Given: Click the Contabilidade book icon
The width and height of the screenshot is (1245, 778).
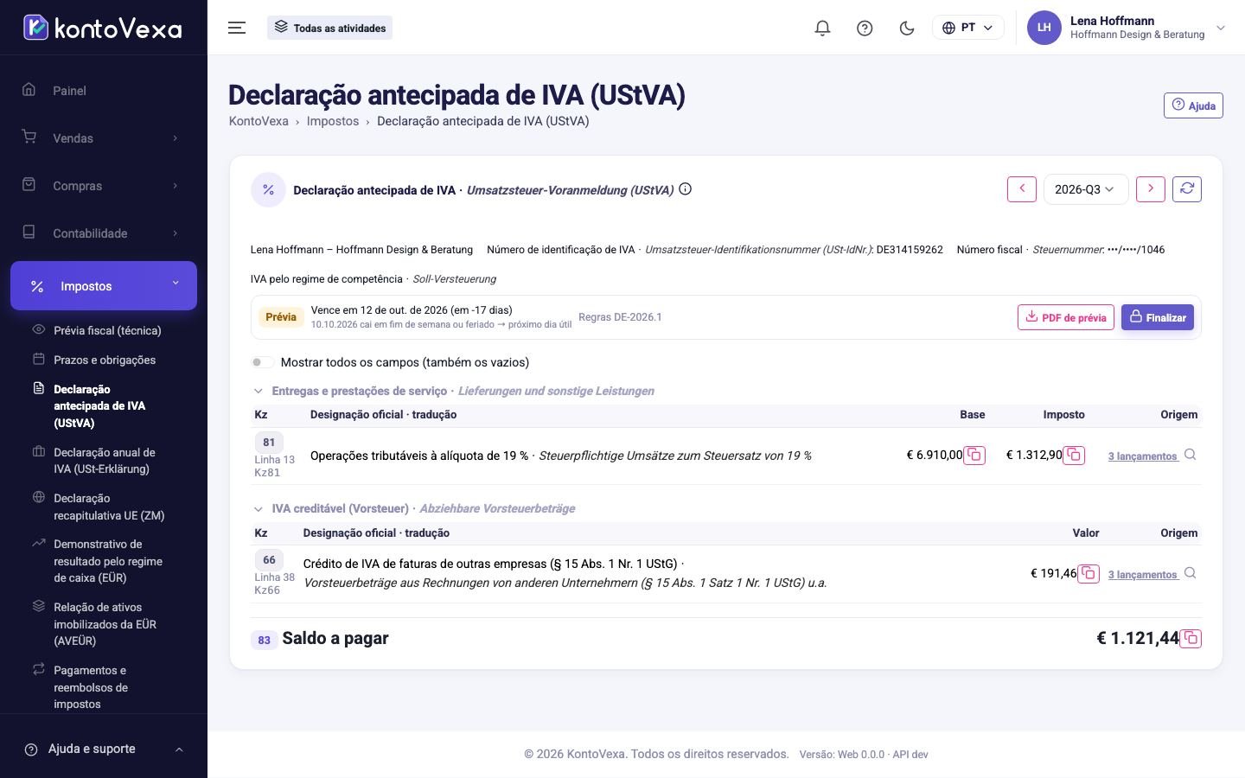Looking at the screenshot, I should pyautogui.click(x=29, y=232).
